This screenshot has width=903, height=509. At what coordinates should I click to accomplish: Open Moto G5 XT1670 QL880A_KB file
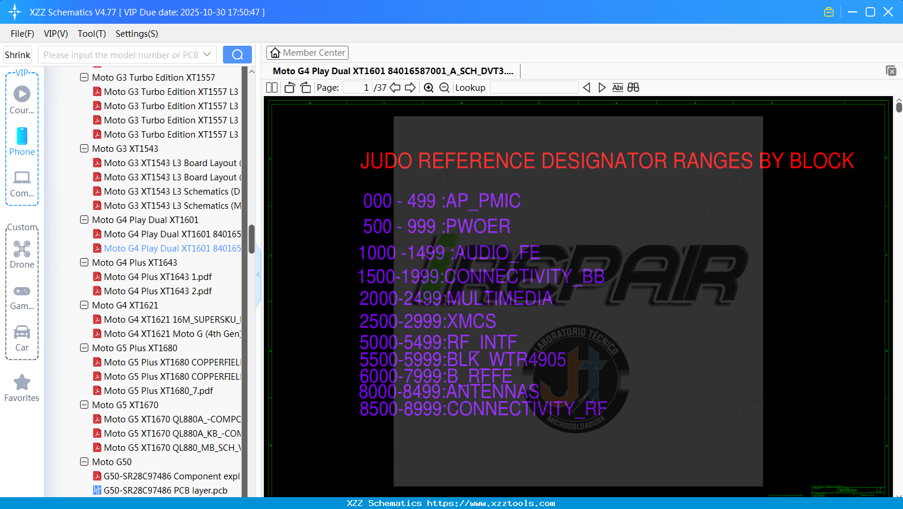(173, 434)
